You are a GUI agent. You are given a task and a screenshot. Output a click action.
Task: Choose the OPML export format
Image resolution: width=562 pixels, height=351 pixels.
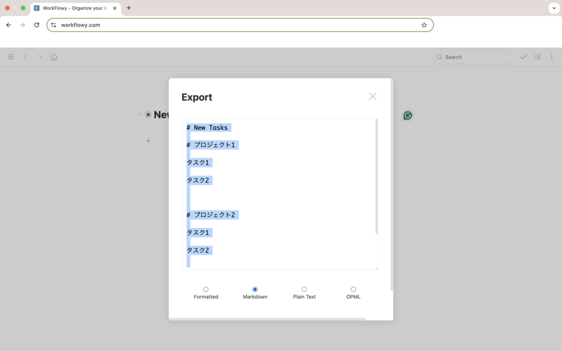pyautogui.click(x=353, y=290)
